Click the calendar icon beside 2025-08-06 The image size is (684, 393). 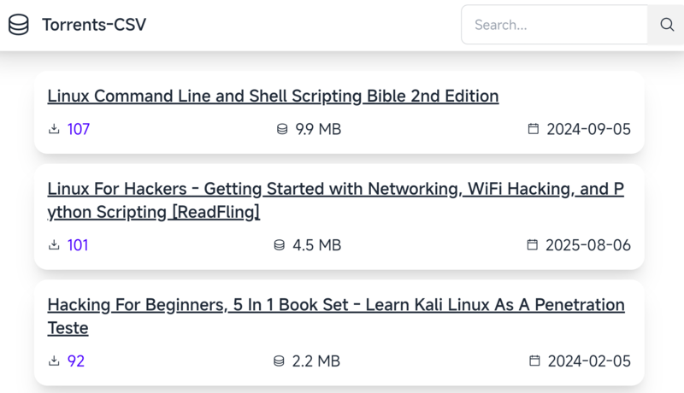[533, 245]
